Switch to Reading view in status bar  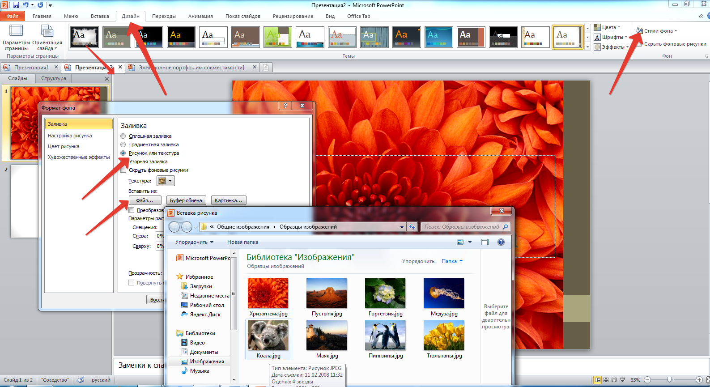click(614, 380)
